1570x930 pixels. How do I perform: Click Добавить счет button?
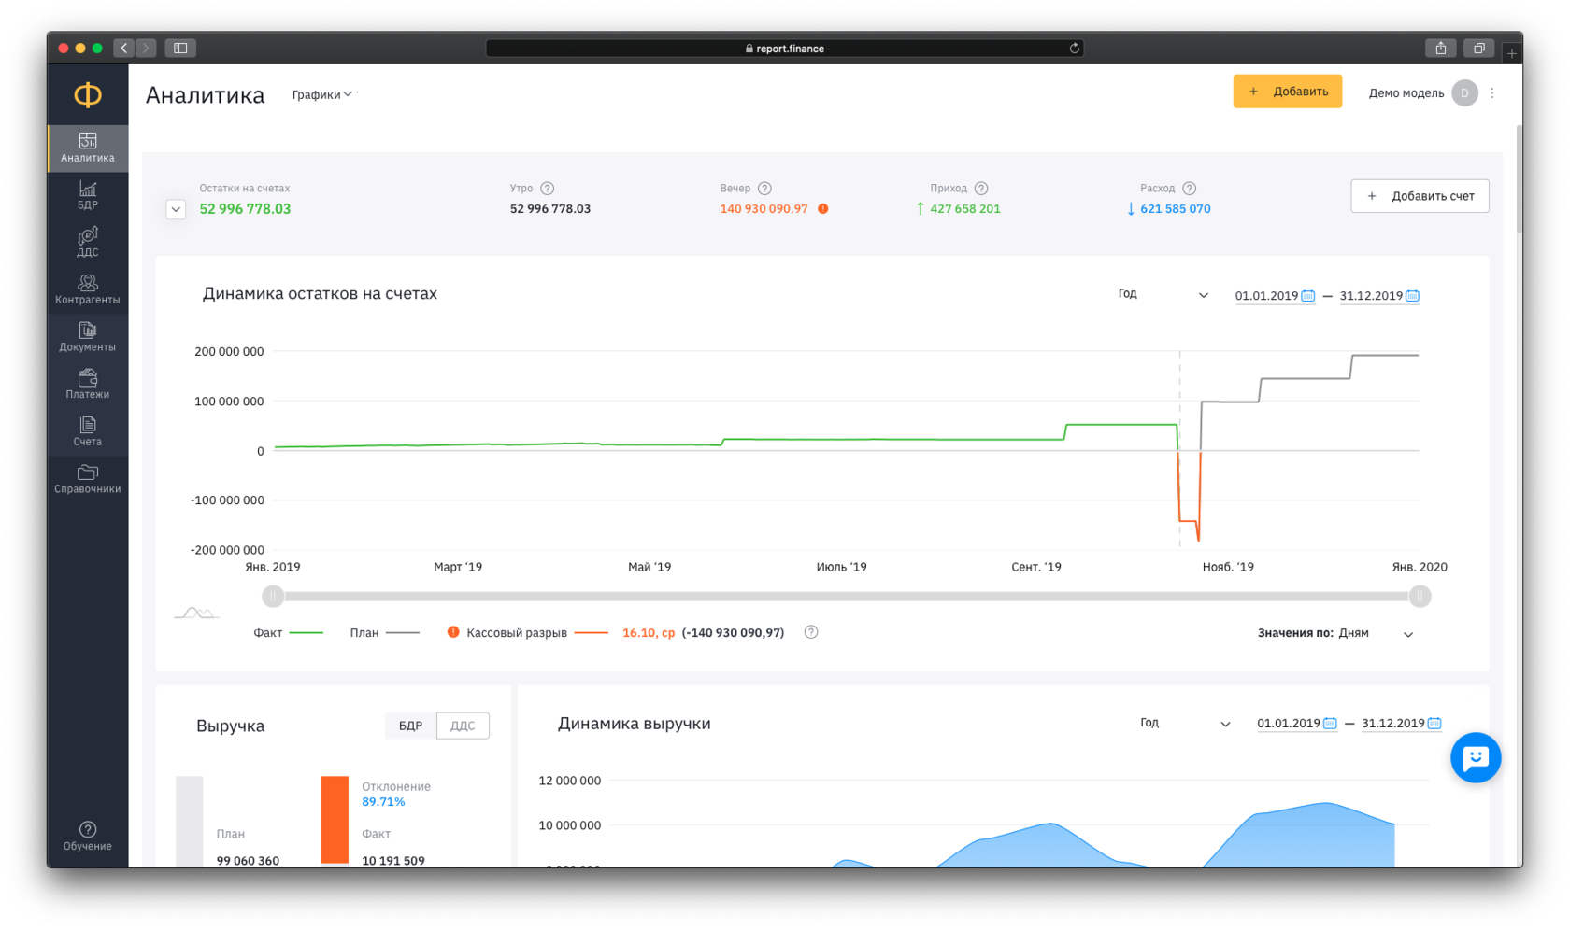coord(1420,196)
